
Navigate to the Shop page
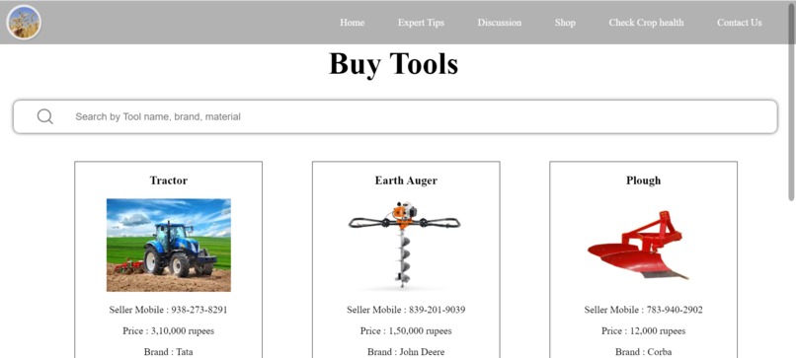click(565, 23)
